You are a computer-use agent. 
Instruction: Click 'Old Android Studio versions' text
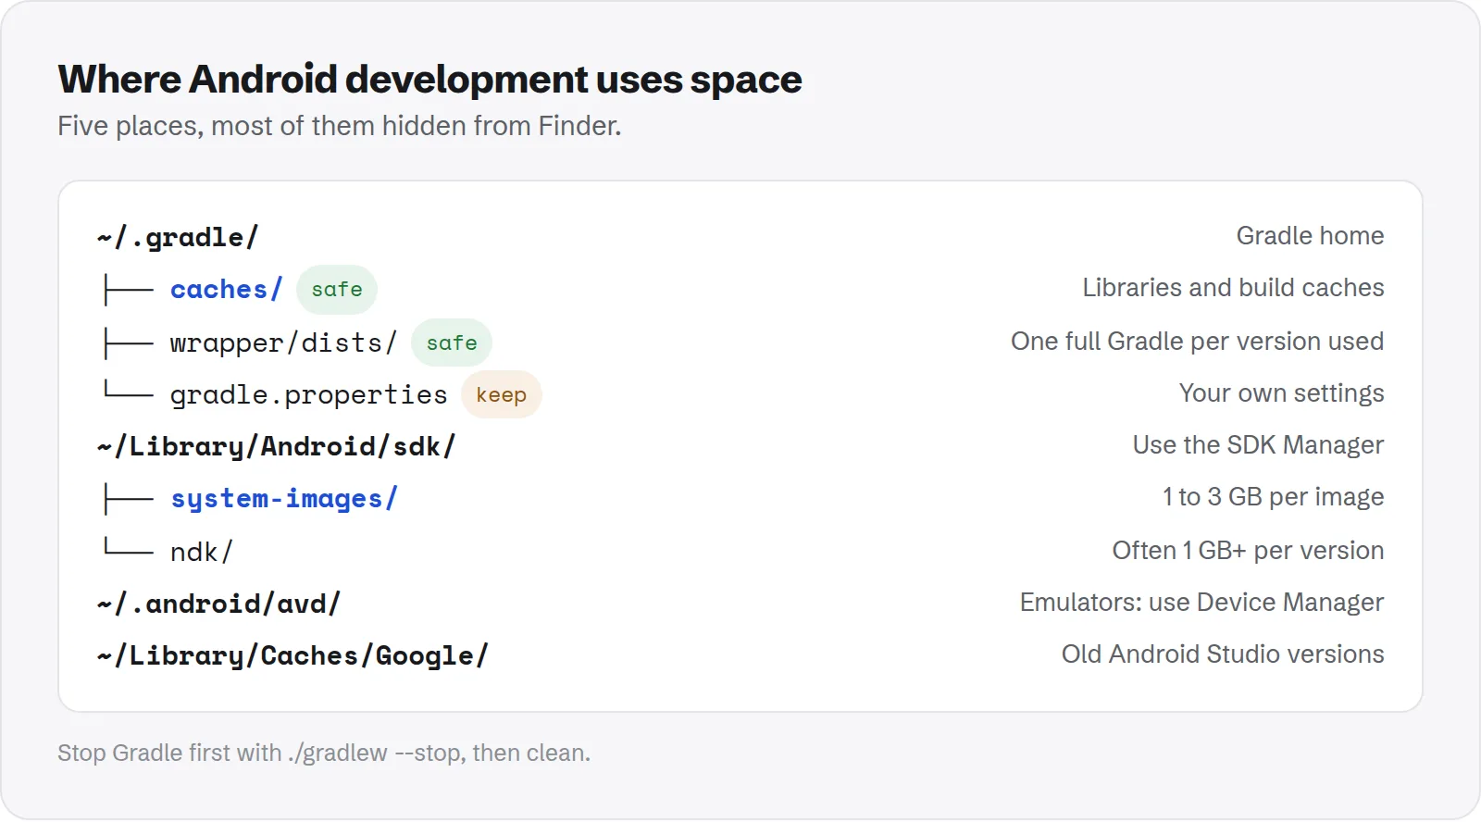tap(1223, 654)
